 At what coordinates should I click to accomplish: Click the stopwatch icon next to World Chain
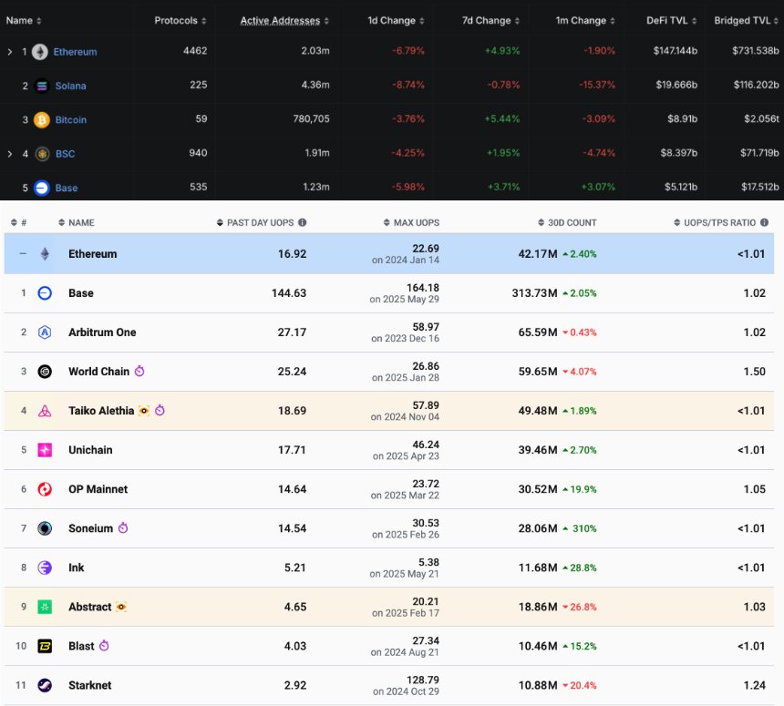tap(139, 371)
